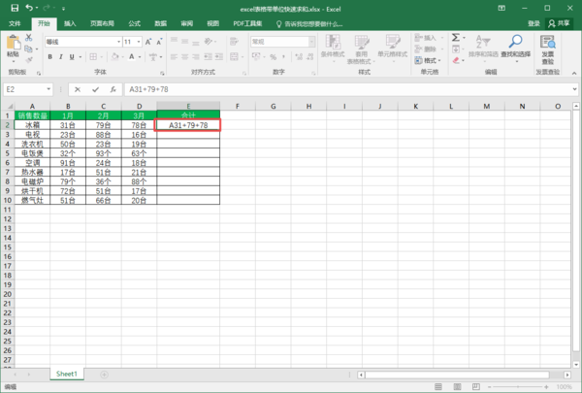Switch to the 插入 (Insert) tab

[x=72, y=22]
